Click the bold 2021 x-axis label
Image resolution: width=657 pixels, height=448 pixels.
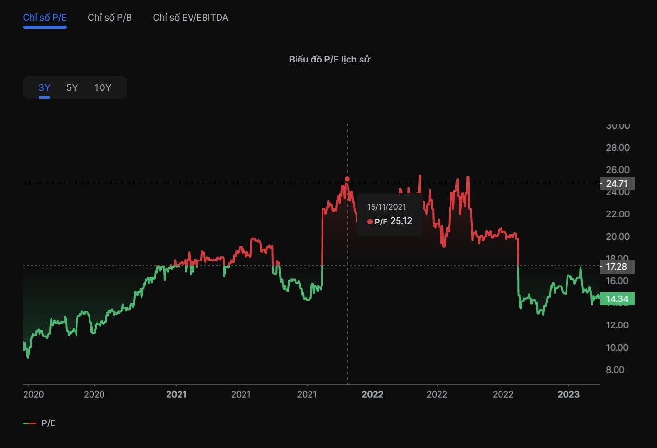[x=176, y=394]
